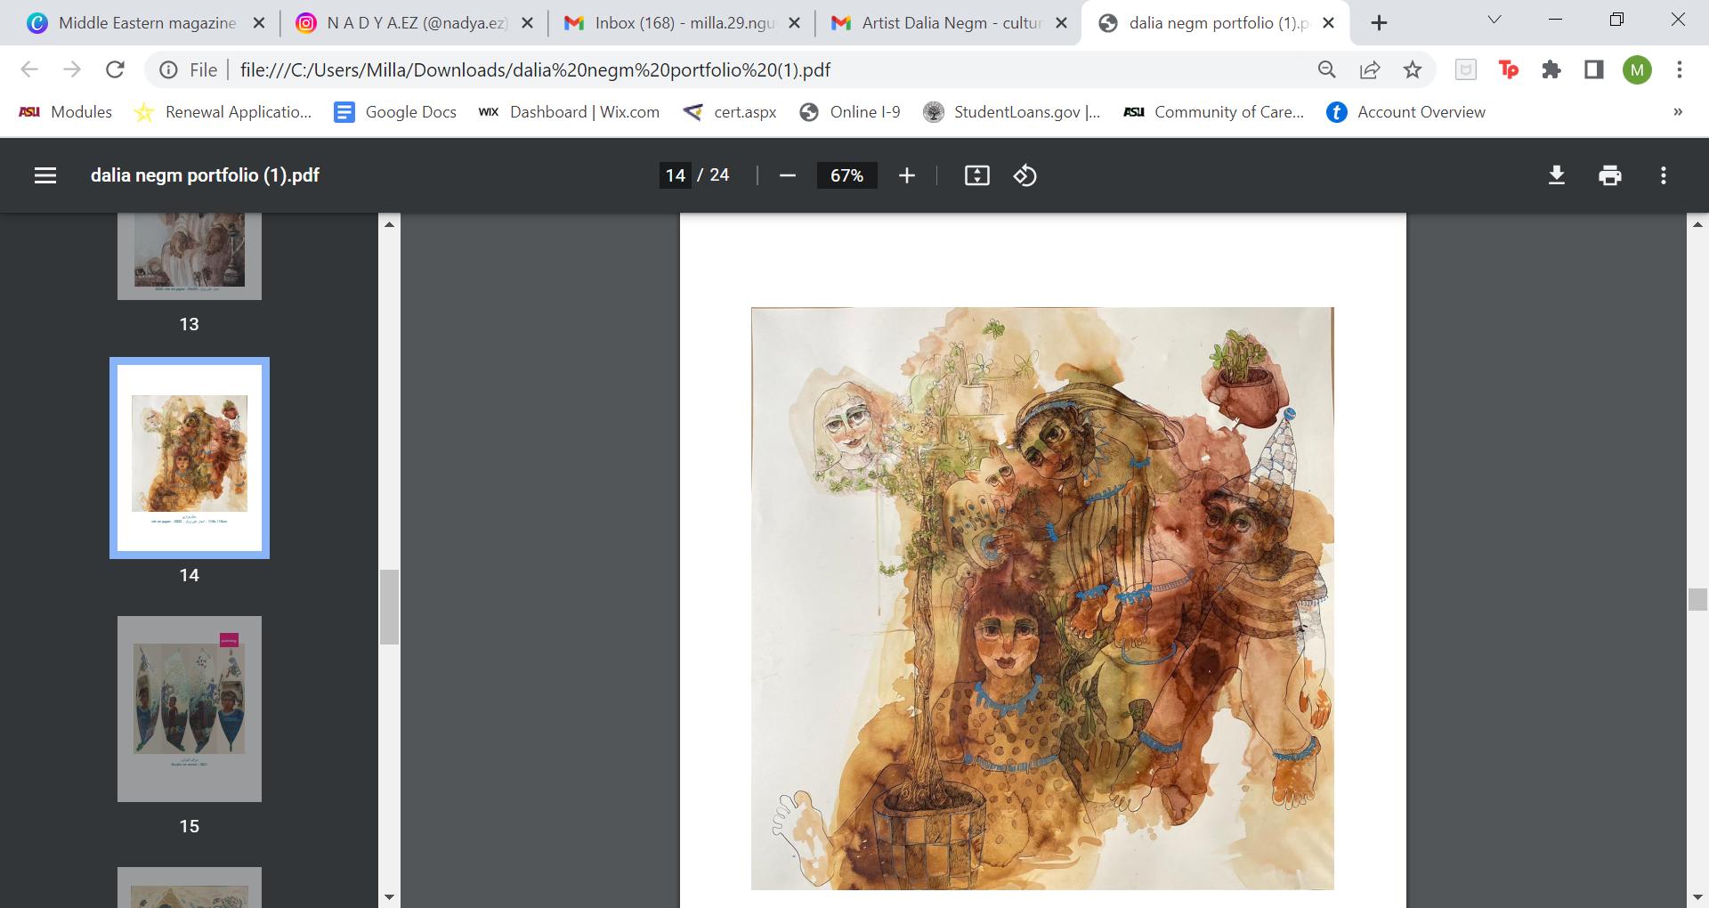Click thumbnail panel scroll up arrow
The width and height of the screenshot is (1709, 908).
[x=389, y=224]
